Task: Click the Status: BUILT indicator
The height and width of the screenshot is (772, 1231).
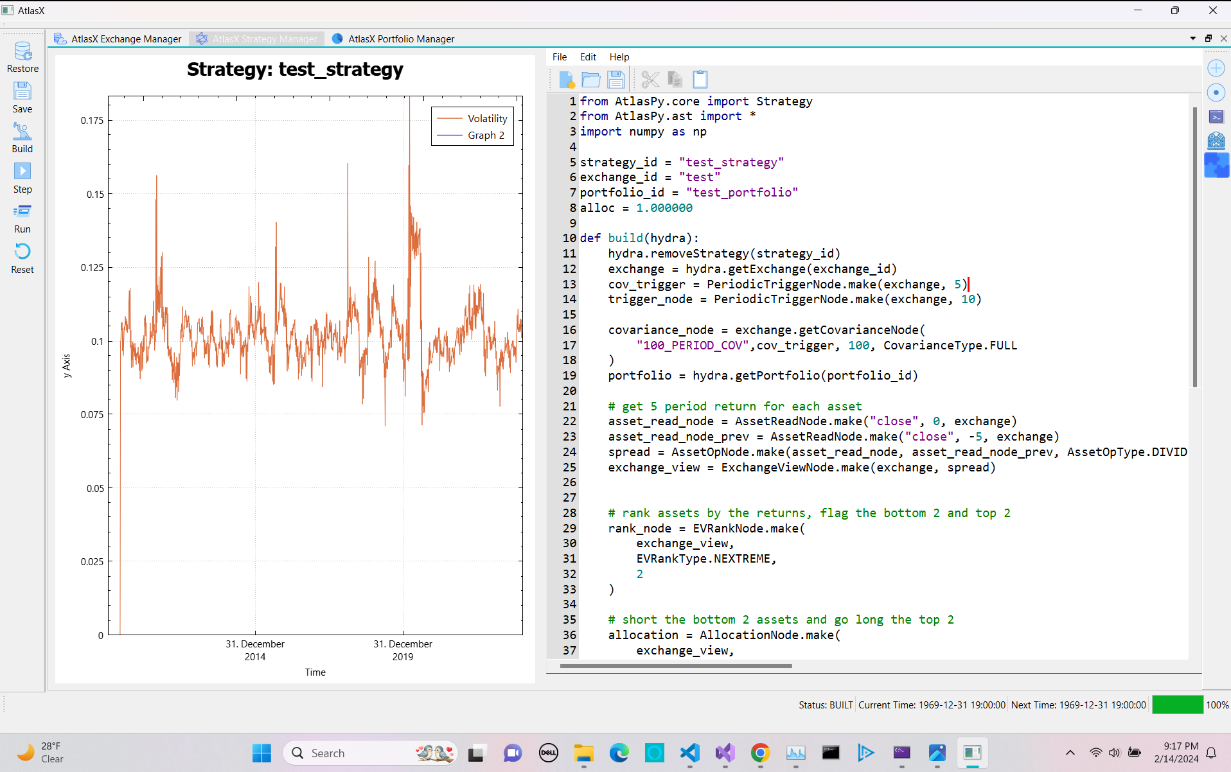Action: (x=826, y=705)
